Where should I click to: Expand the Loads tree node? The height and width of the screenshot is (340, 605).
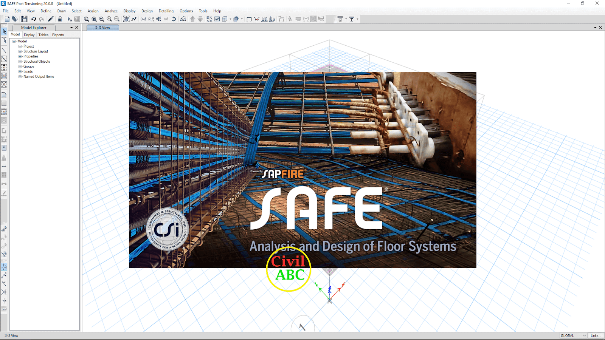20,71
